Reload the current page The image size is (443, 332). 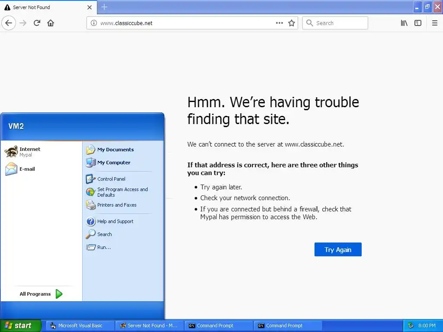click(x=37, y=23)
